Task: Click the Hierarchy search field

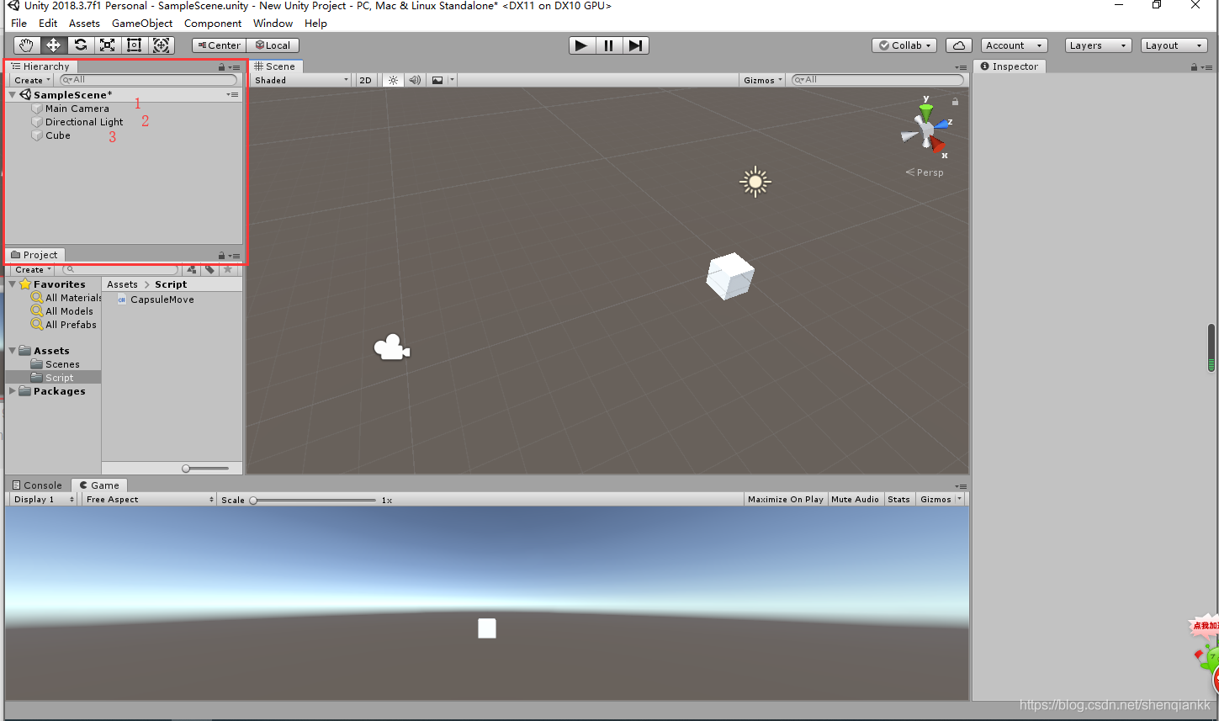Action: [149, 80]
